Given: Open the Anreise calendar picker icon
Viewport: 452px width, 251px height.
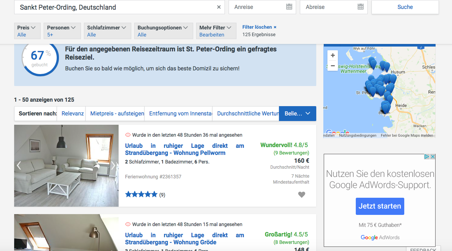Looking at the screenshot, I should pyautogui.click(x=289, y=7).
